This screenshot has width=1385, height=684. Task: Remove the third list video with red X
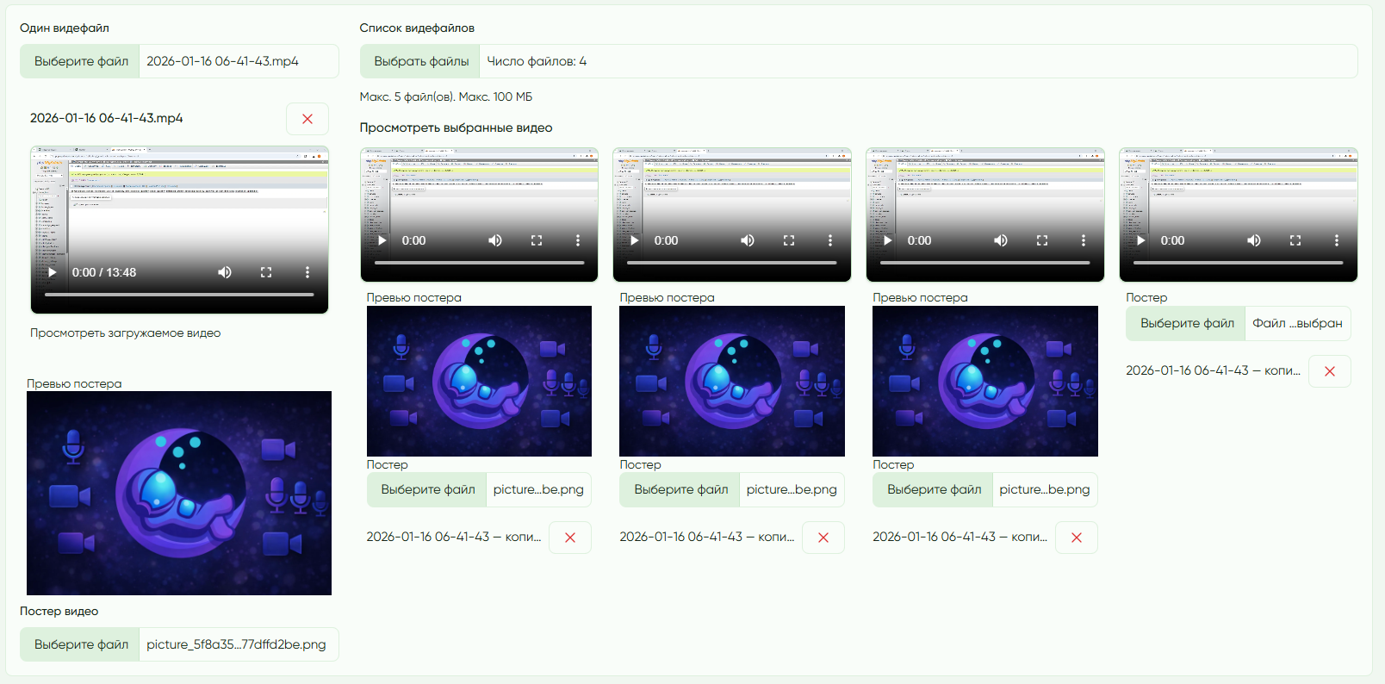pyautogui.click(x=1077, y=538)
